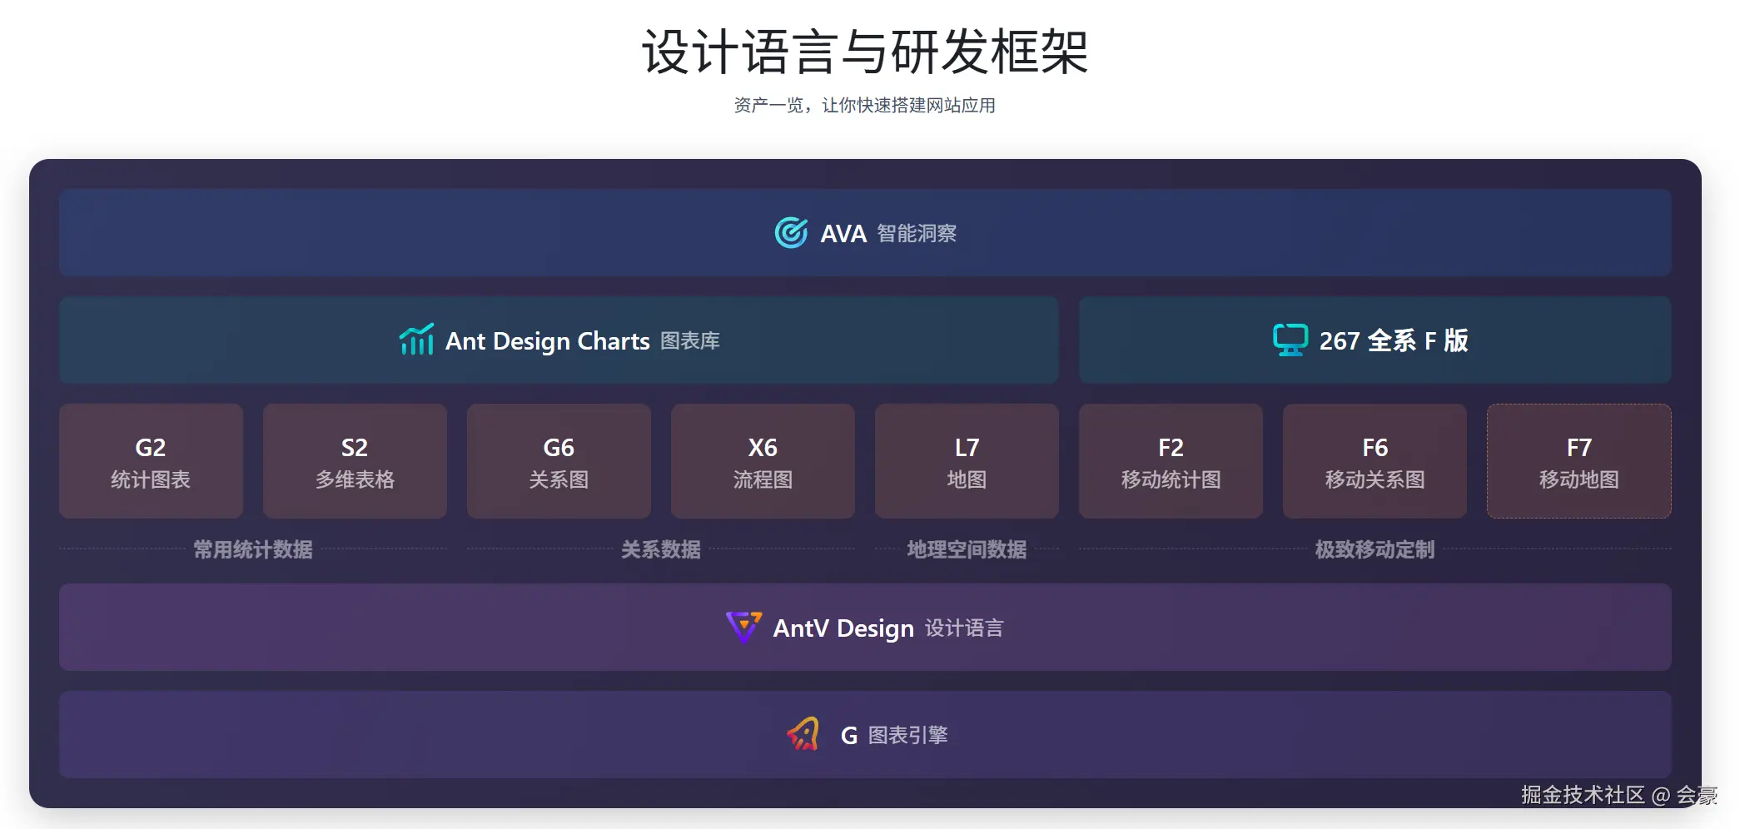This screenshot has width=1740, height=829.
Task: Click the AntV Design triangle logo icon
Action: pyautogui.click(x=743, y=628)
